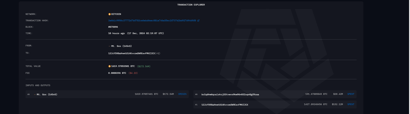
Task: Click the Mt. Gox icon in input #0
Action: pos(35,95)
